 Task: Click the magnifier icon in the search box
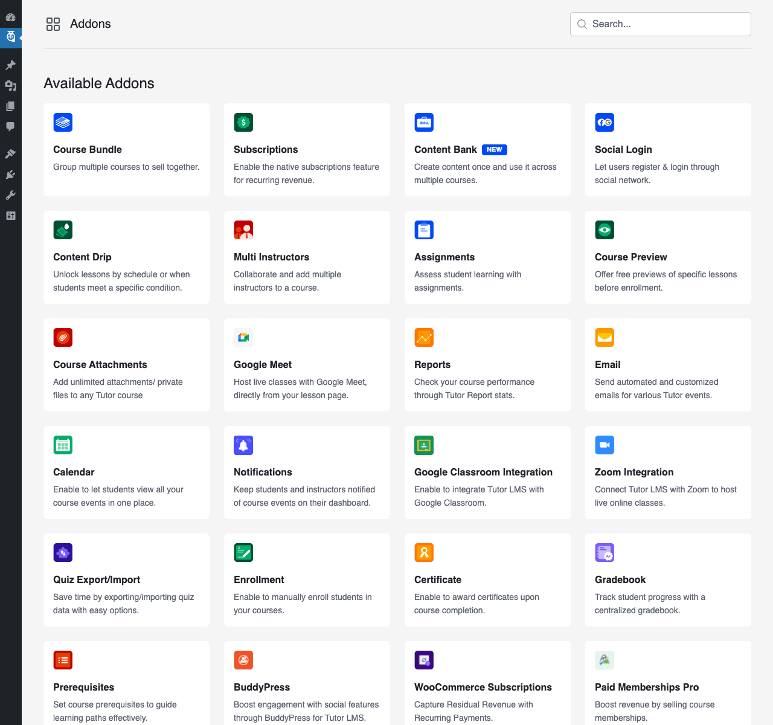coord(582,24)
